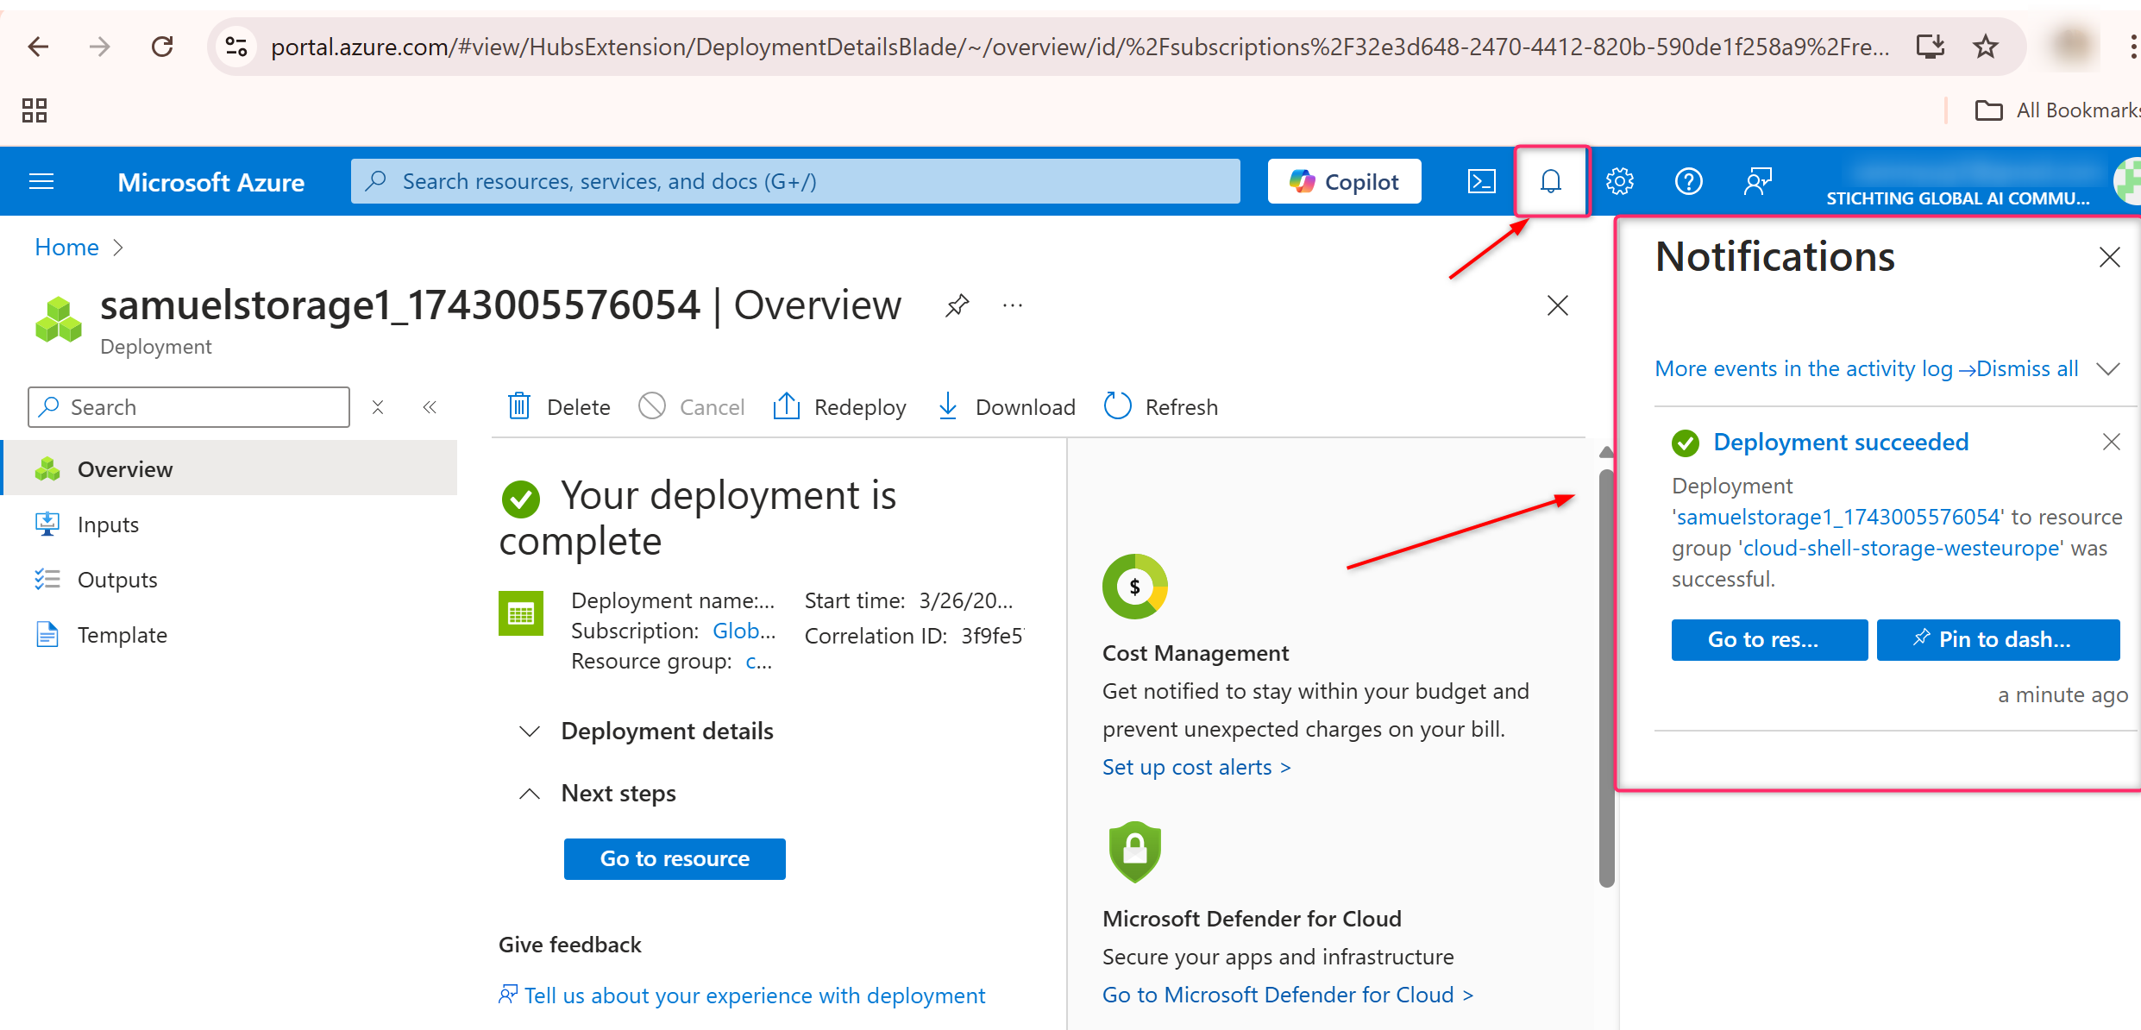Click Dismiss all notifications
The width and height of the screenshot is (2141, 1030).
click(2027, 368)
